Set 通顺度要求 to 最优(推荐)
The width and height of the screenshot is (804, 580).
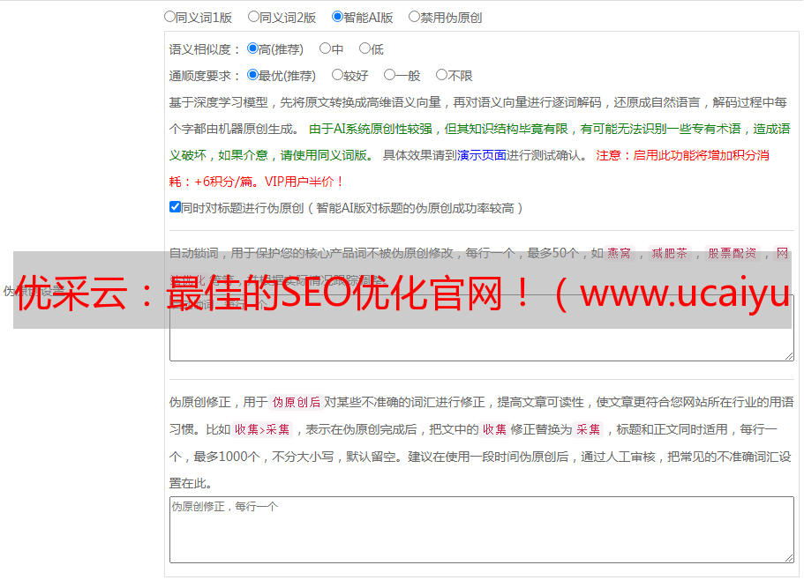pos(252,75)
